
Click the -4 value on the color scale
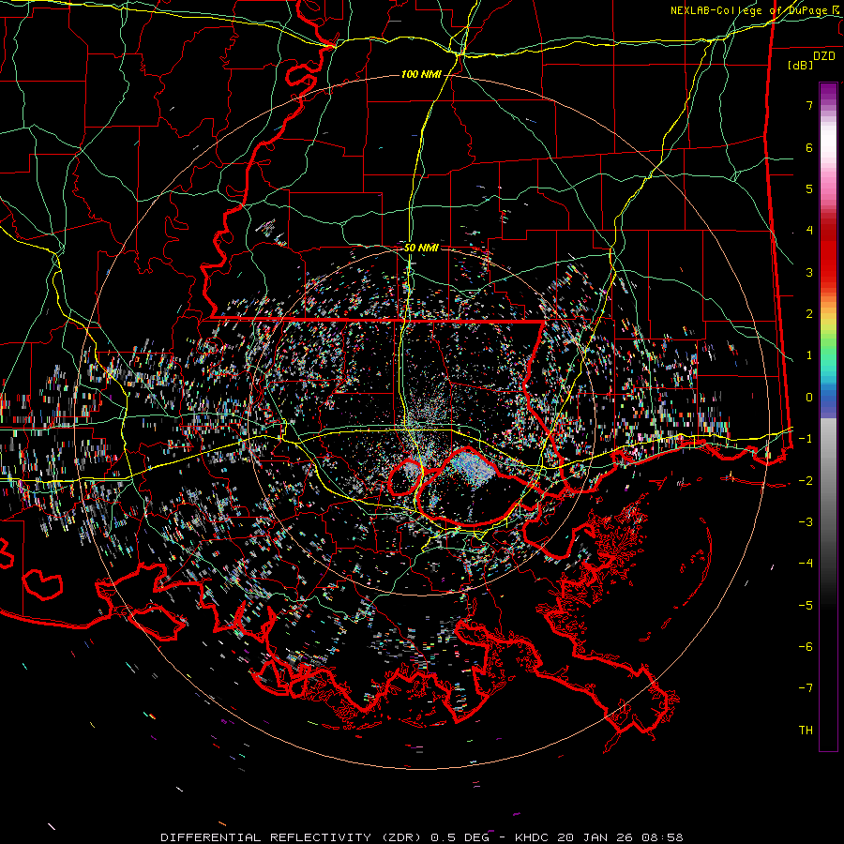point(806,564)
